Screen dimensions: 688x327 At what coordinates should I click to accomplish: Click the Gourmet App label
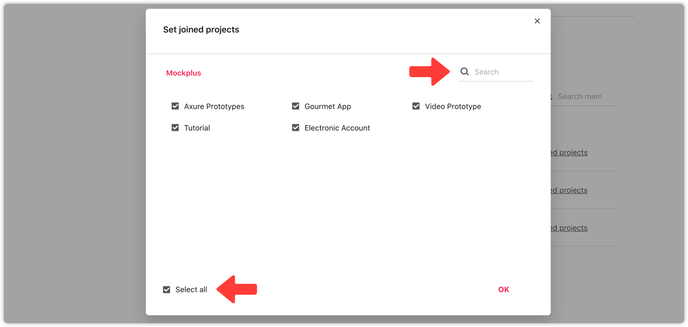tap(328, 106)
